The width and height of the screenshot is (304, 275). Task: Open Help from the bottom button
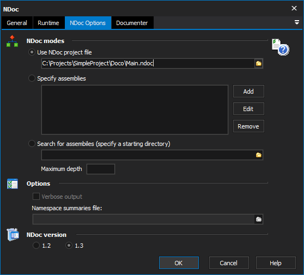[x=276, y=263]
